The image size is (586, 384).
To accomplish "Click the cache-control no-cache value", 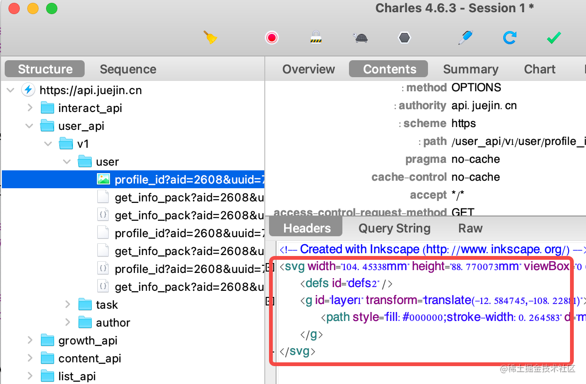I will pyautogui.click(x=475, y=177).
